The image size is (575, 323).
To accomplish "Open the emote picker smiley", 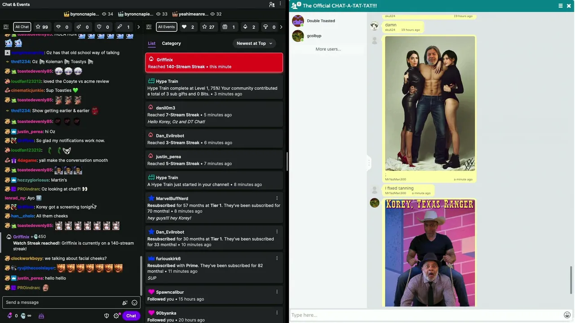I will coord(134,303).
